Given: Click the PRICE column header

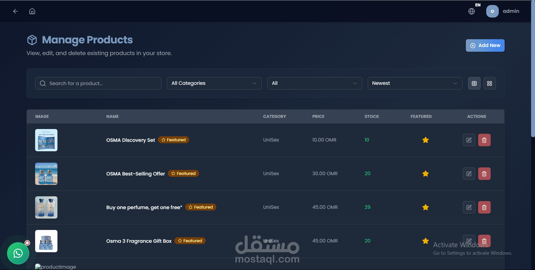Looking at the screenshot, I should [318, 117].
